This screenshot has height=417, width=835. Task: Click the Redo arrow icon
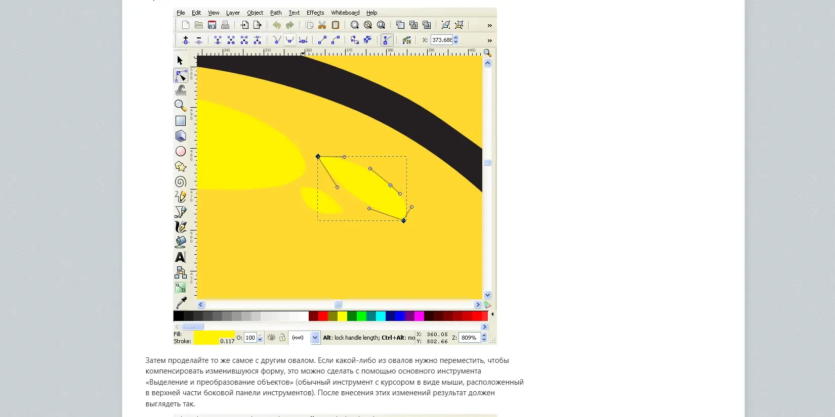point(290,25)
